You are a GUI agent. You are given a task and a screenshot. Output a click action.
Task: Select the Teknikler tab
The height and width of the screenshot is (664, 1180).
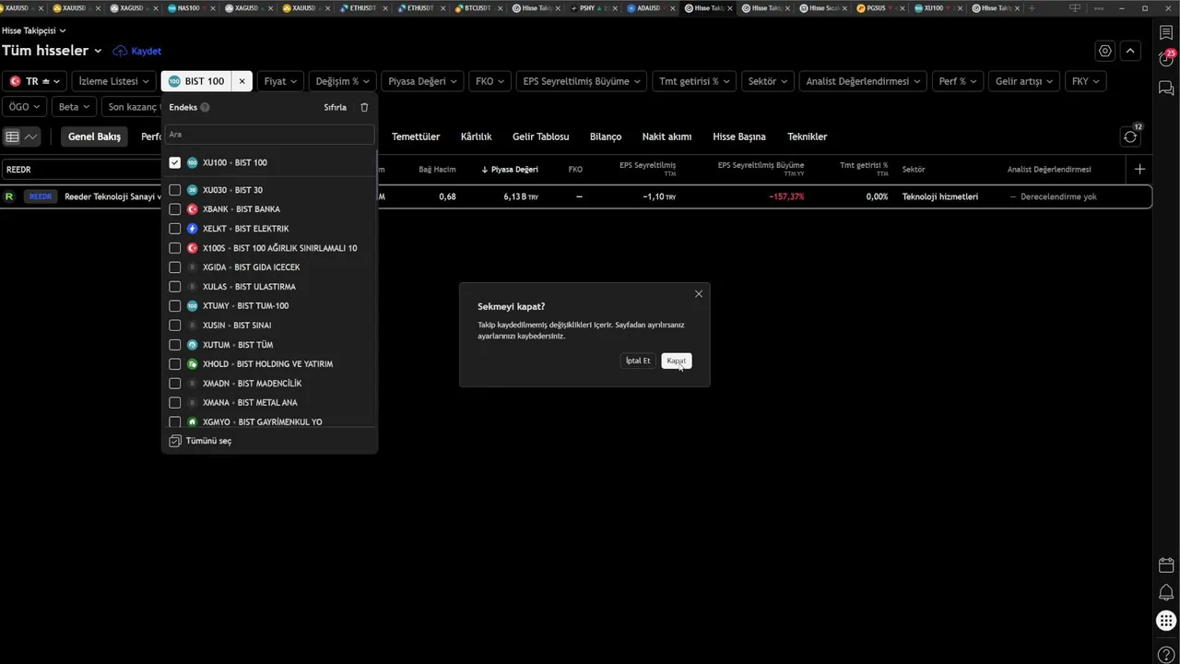pos(808,136)
